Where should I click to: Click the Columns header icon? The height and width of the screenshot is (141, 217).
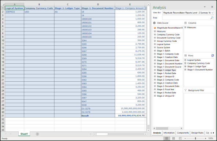185,23
